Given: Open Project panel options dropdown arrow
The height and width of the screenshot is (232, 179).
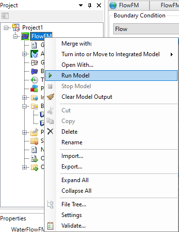Looking at the screenshot, I should click(x=81, y=5).
